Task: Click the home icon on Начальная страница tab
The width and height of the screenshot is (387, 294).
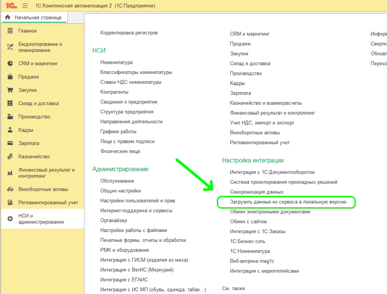Action: click(x=8, y=17)
